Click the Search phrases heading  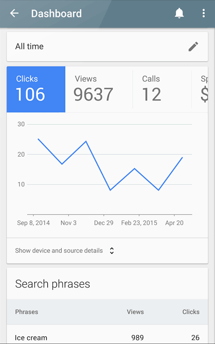52,284
